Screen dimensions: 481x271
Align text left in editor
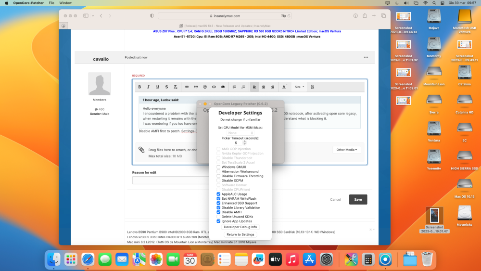[x=254, y=87]
